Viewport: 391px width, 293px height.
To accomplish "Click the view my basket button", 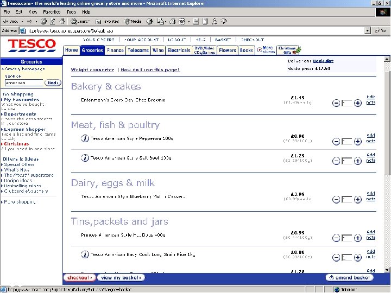I will pos(121,278).
